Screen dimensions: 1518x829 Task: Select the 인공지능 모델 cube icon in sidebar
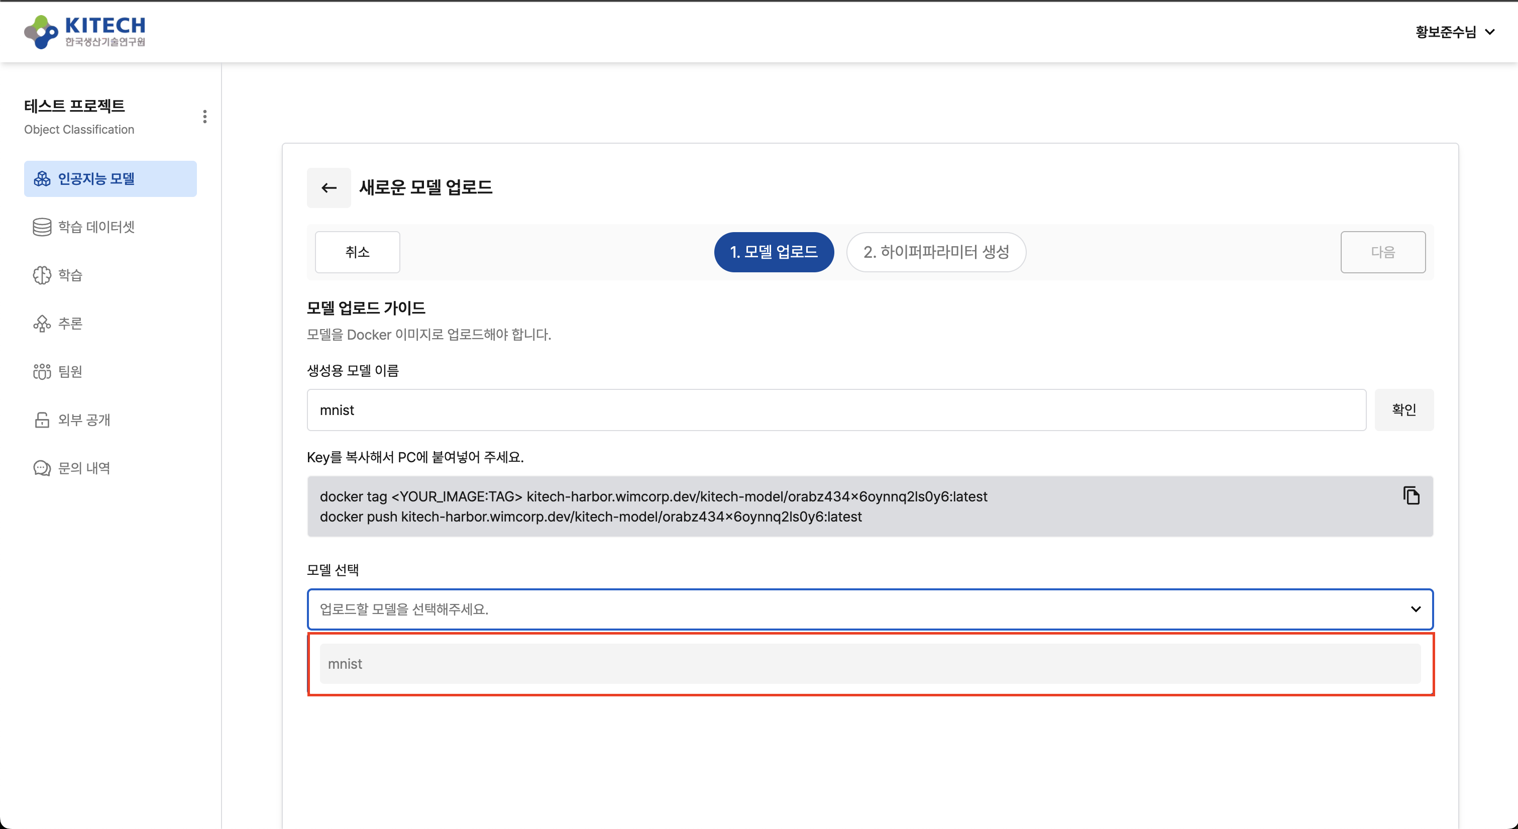(42, 179)
